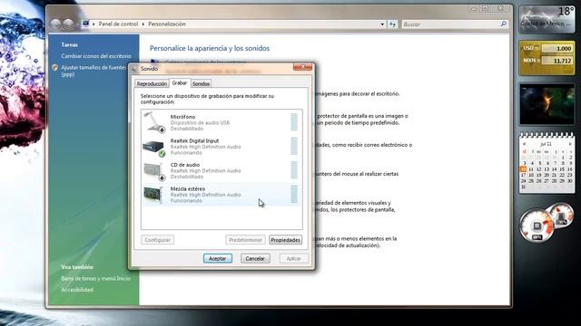Go to next month in calendar gadget
Image resolution: width=581 pixels, height=326 pixels.
click(570, 144)
